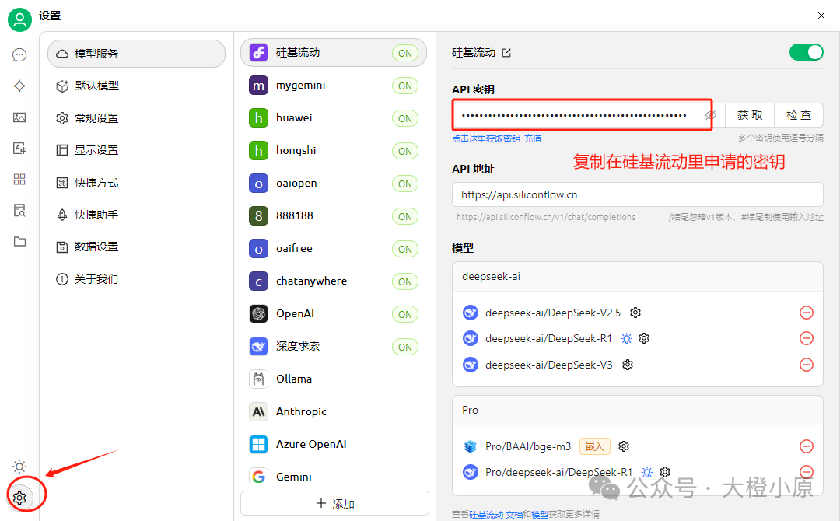Remove the Pro/deepseek-ai/DeepSeek-R1 model
Image resolution: width=840 pixels, height=521 pixels.
[x=807, y=472]
